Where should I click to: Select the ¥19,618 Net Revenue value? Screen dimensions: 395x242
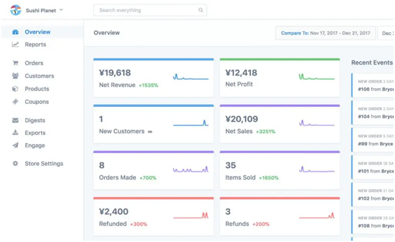pyautogui.click(x=115, y=73)
